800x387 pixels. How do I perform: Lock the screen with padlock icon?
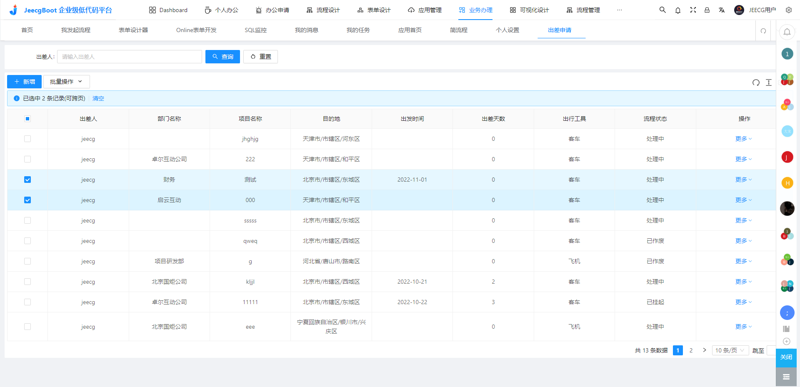(x=707, y=10)
